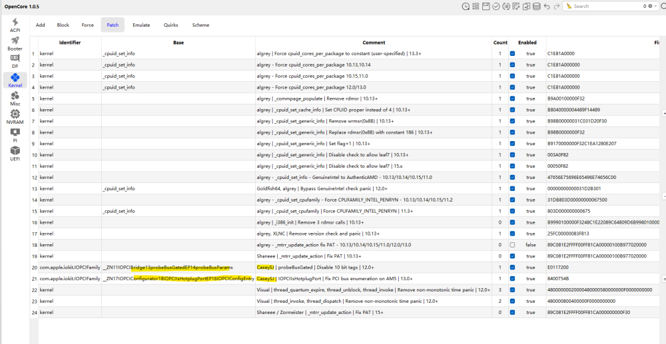The height and width of the screenshot is (344, 666).
Task: Open the ACPI section in sidebar
Action: (15, 25)
